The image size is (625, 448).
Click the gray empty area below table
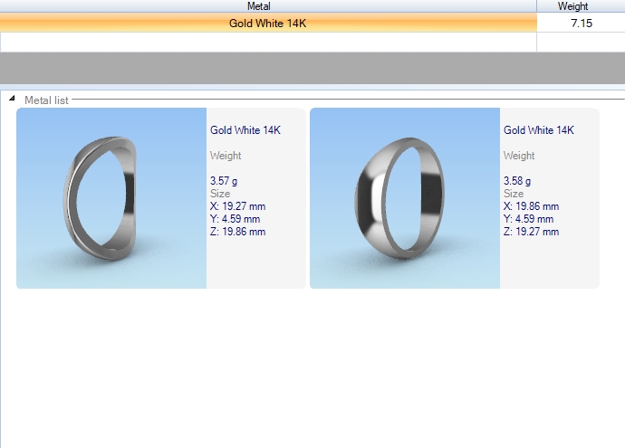(312, 68)
